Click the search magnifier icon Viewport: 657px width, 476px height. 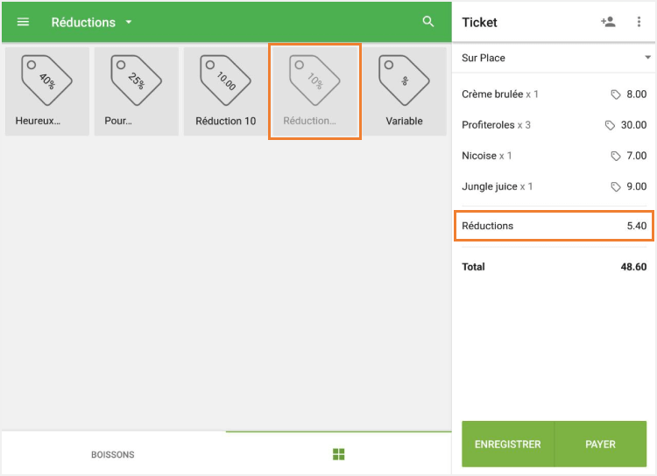tap(428, 22)
